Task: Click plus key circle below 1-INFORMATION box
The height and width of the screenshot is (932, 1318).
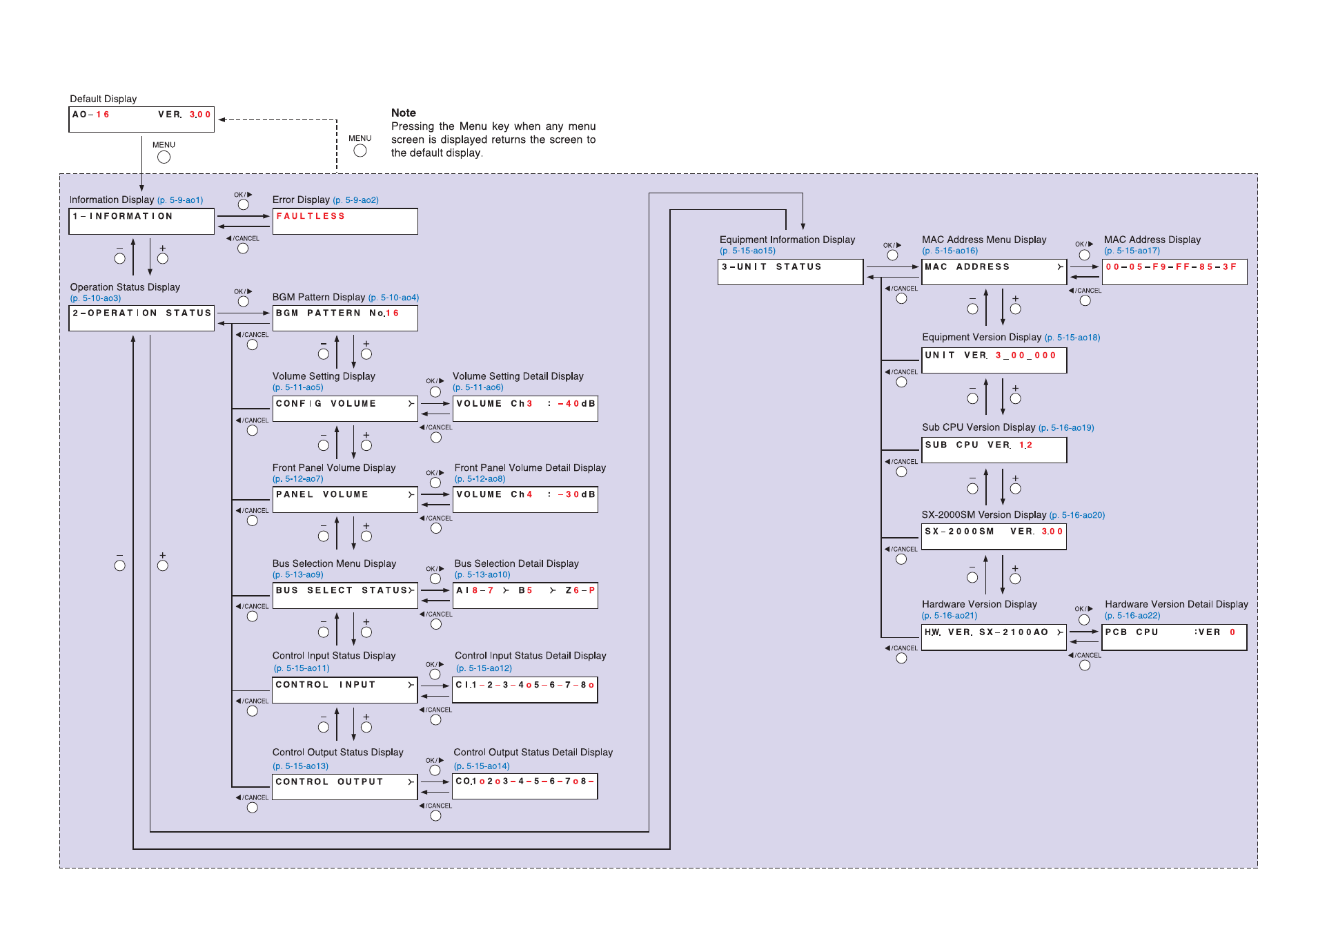Action: pos(163,258)
